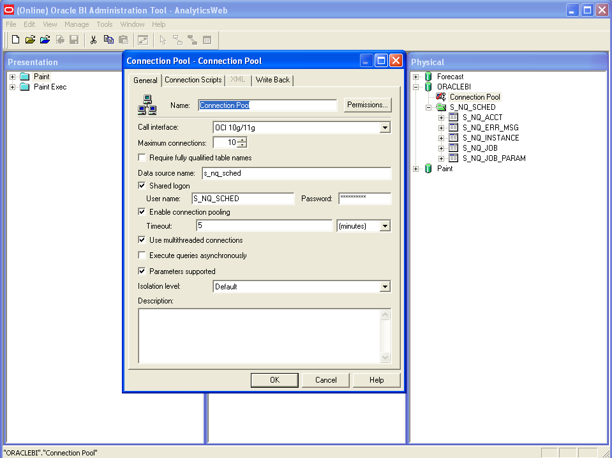Image resolution: width=612 pixels, height=458 pixels.
Task: Click the Cut (scissors) toolbar icon
Action: coord(93,40)
